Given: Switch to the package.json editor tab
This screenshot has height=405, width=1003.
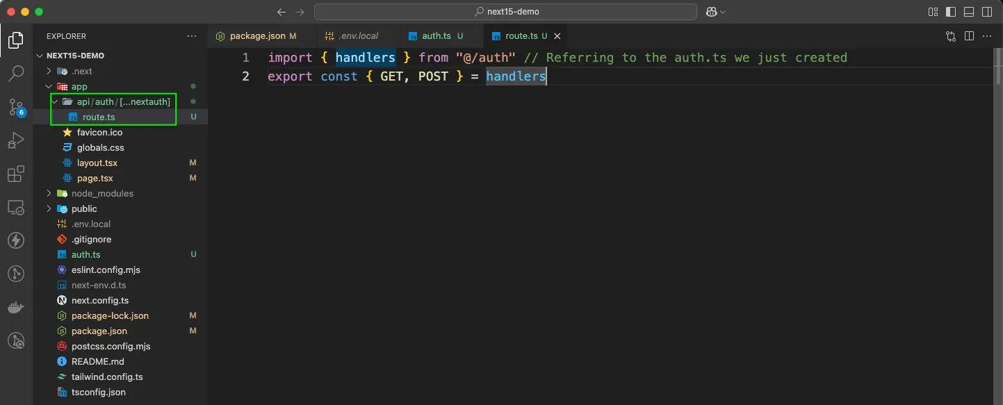Looking at the screenshot, I should [262, 36].
